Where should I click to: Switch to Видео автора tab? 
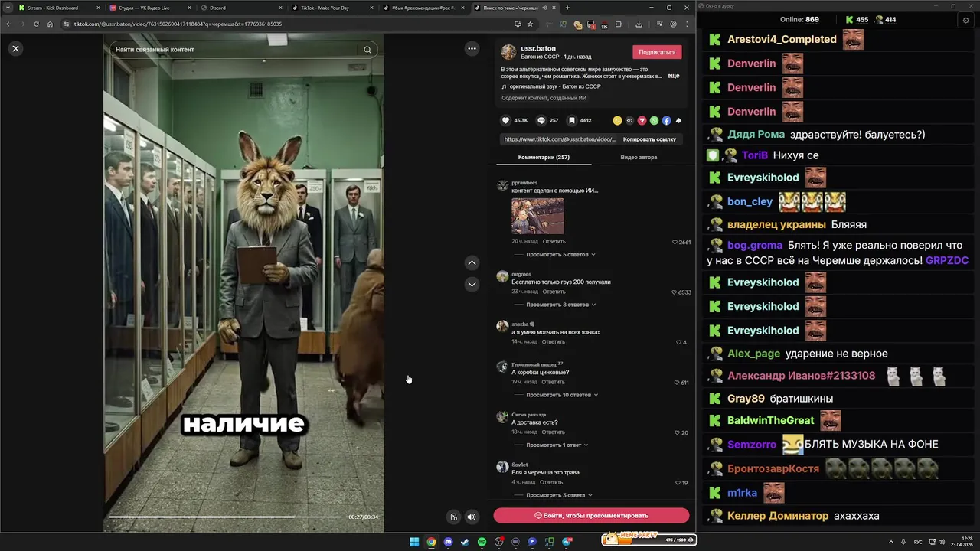click(x=639, y=157)
